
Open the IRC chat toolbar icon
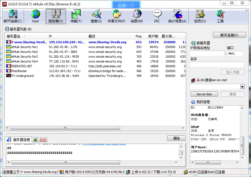pyautogui.click(x=157, y=16)
